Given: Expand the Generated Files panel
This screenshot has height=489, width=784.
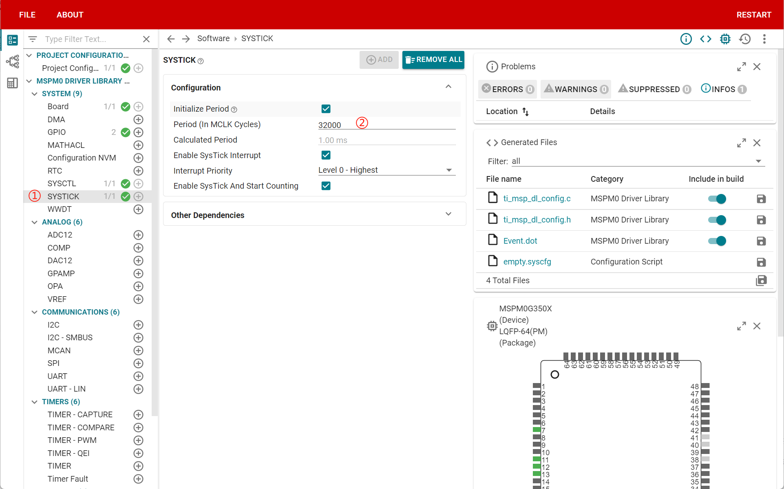Looking at the screenshot, I should click(741, 143).
